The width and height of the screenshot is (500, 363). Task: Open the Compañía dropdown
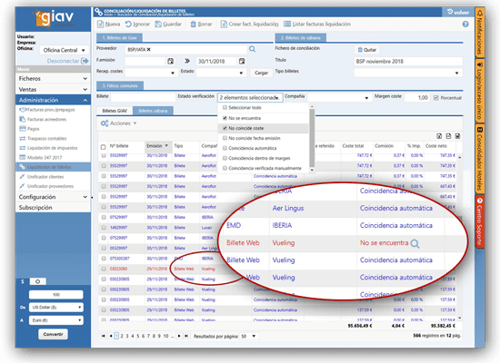339,98
